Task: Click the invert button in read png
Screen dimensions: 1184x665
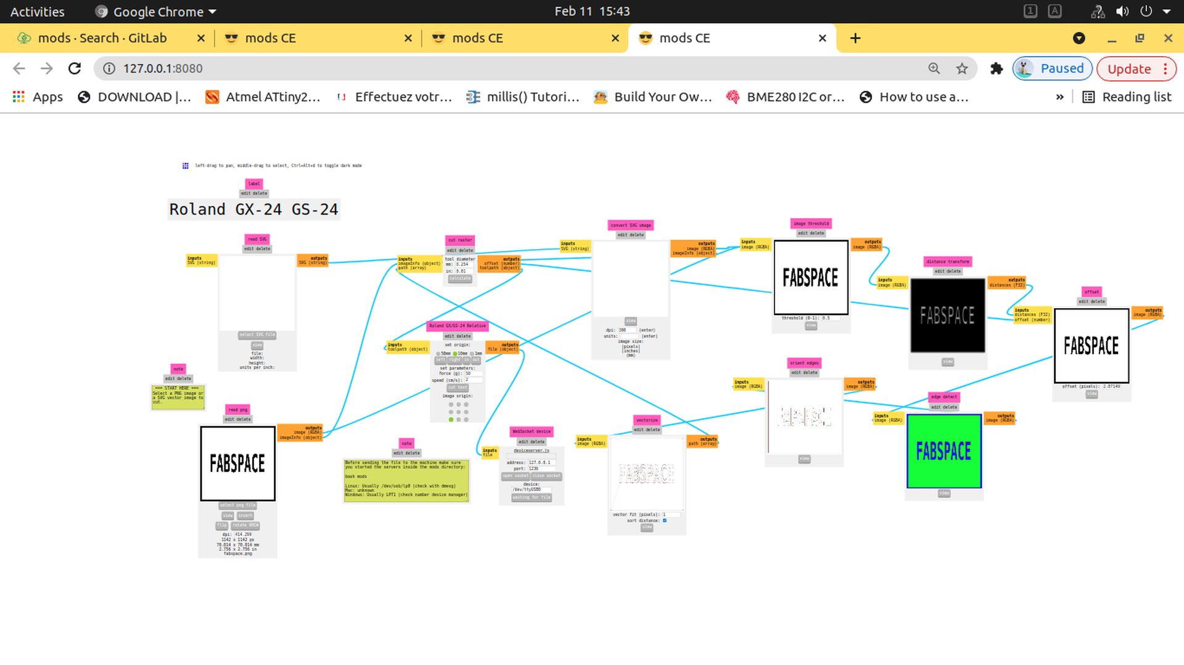Action: click(x=245, y=515)
